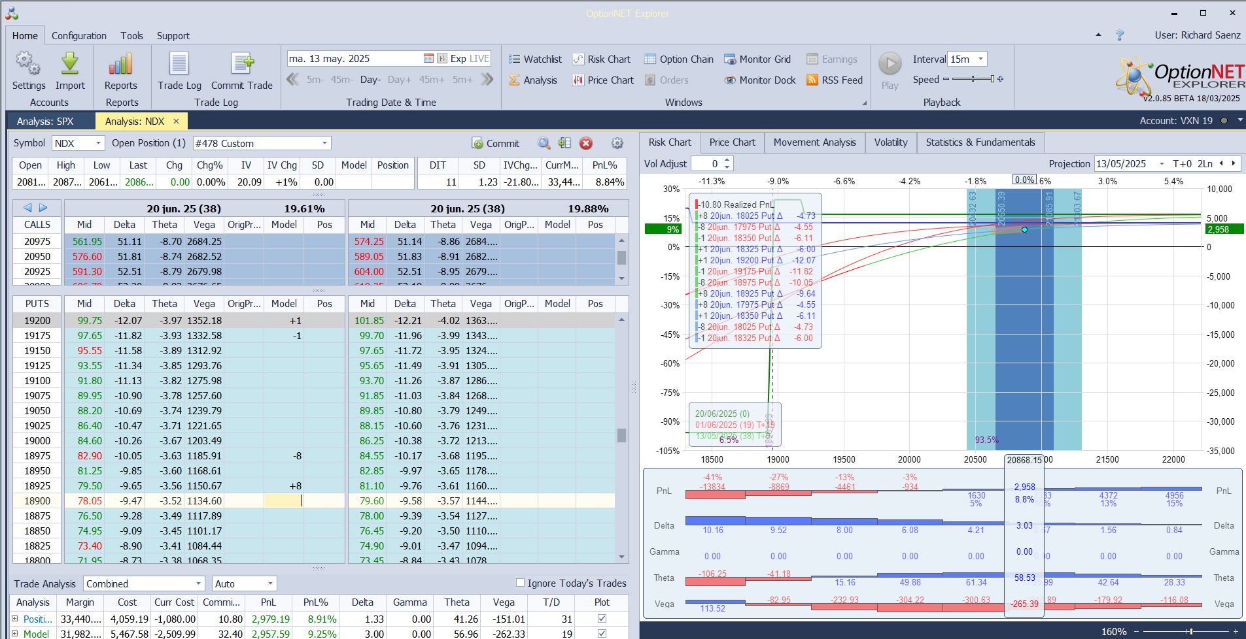Step forward one day with Day+
The width and height of the screenshot is (1246, 639).
tap(400, 80)
